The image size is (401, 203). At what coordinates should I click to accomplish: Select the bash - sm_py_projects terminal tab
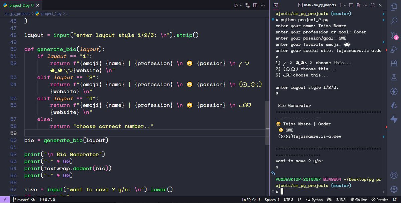pos(317,5)
